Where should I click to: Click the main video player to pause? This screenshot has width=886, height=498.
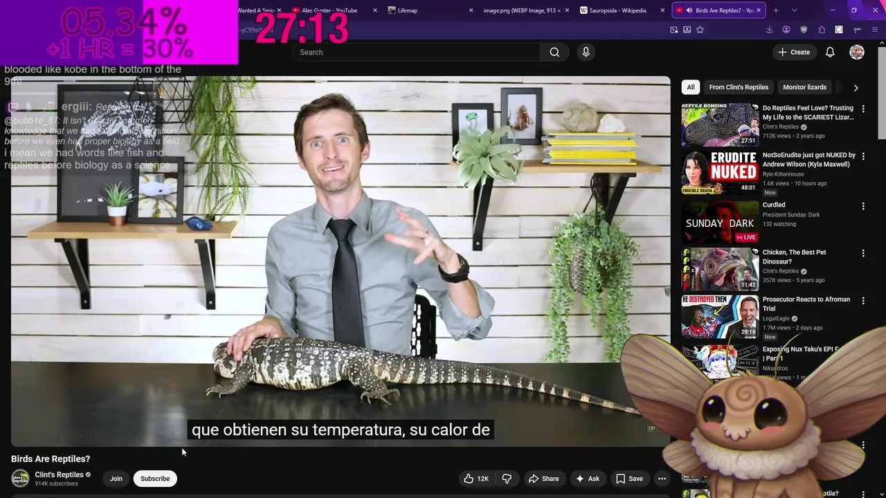pos(341,261)
